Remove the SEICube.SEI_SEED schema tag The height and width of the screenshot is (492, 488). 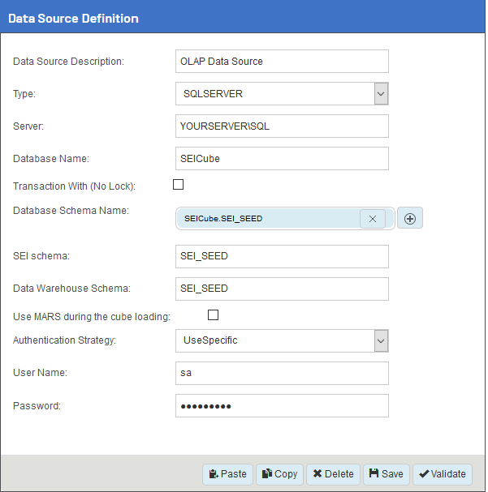click(372, 219)
